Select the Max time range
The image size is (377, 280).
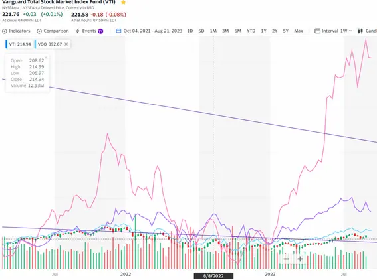click(x=299, y=31)
